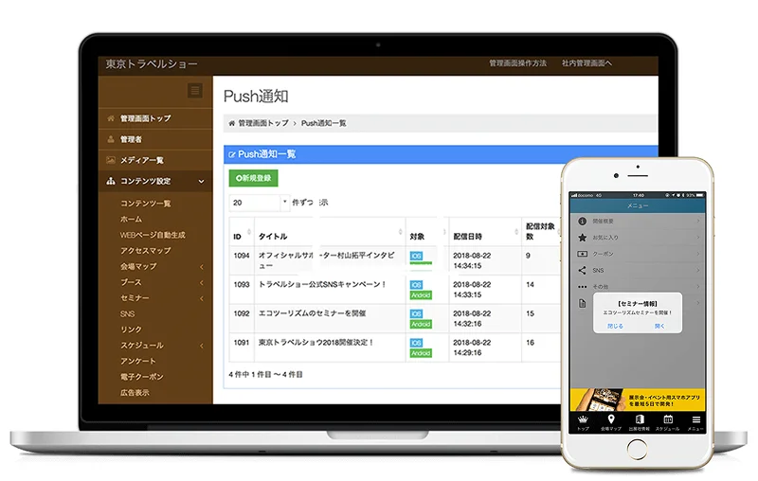Tap the 出展社情報 icon on phone
758x481 pixels.
coord(640,420)
